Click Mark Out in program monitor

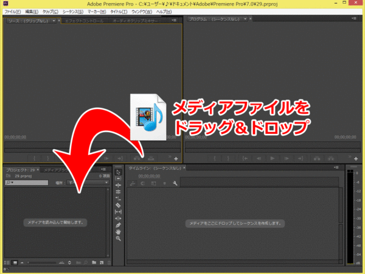pyautogui.click(x=228, y=158)
